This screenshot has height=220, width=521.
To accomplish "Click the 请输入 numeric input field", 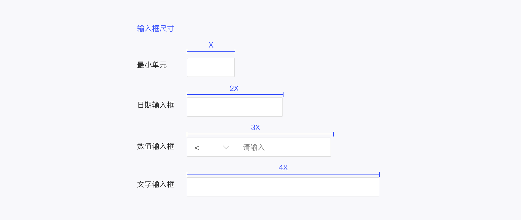I will [x=283, y=147].
